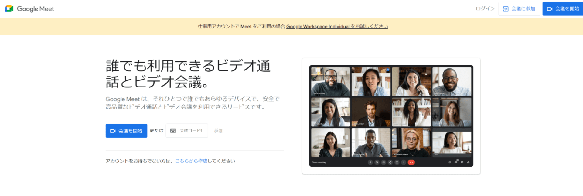Click the participants icon in meeting preview
This screenshot has width=583, height=196.
tap(456, 162)
